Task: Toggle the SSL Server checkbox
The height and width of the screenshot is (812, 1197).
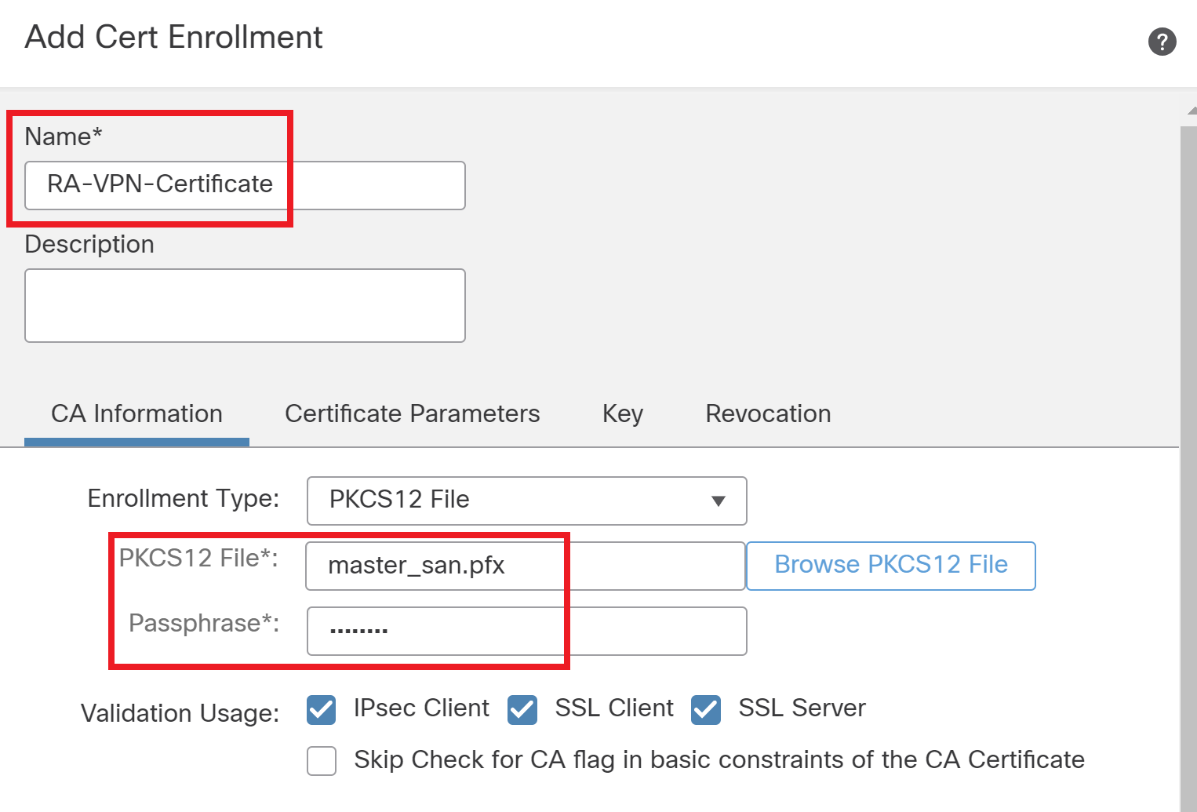Action: pyautogui.click(x=706, y=709)
